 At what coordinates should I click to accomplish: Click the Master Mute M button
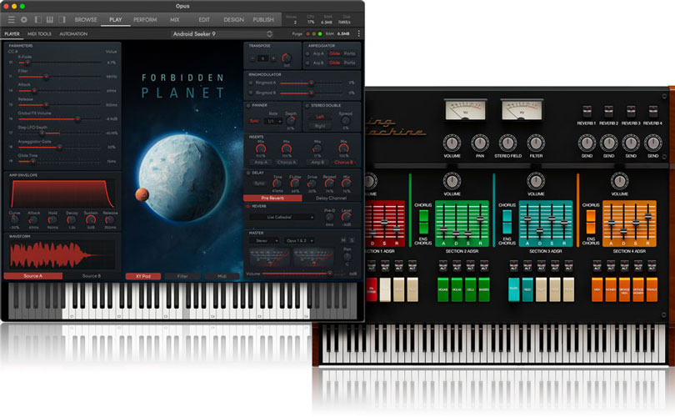pyautogui.click(x=343, y=240)
